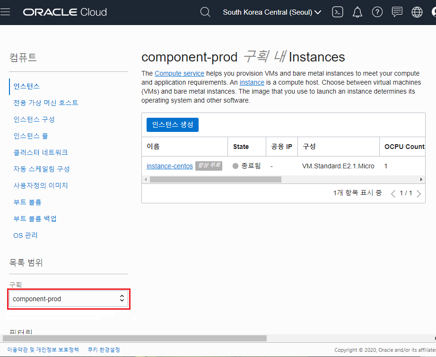Open 이용약관 및 개인정보 보호정책 footer link
The width and height of the screenshot is (436, 357).
43,349
